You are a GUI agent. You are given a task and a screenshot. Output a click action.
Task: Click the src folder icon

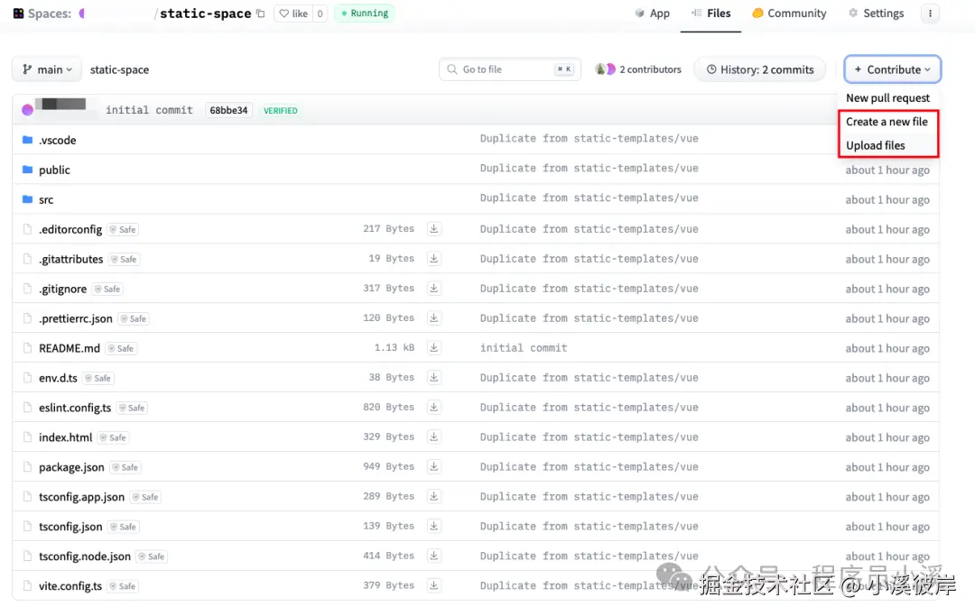tap(27, 199)
